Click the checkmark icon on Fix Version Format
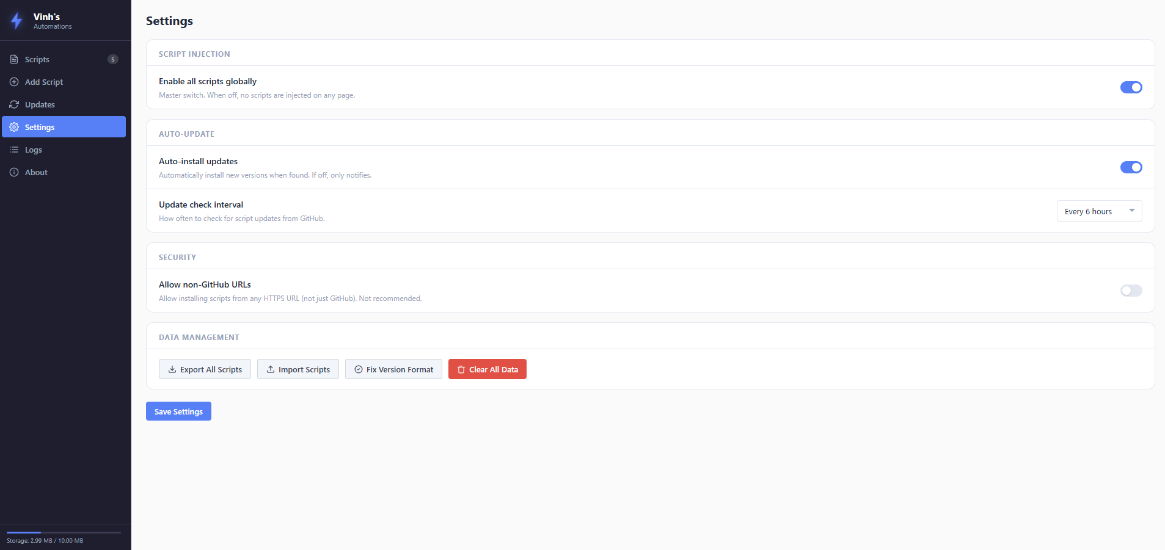Screen dimensions: 1165x550 [359, 369]
